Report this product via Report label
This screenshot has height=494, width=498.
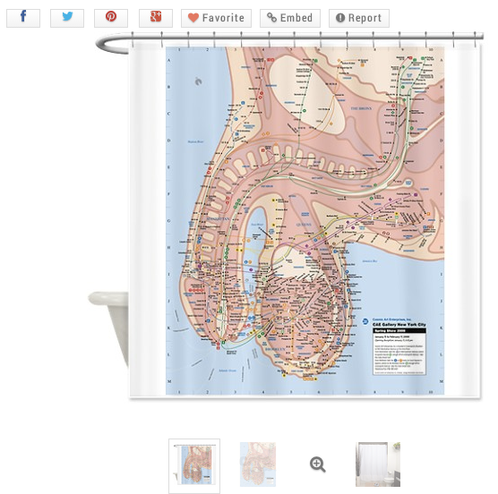point(365,18)
